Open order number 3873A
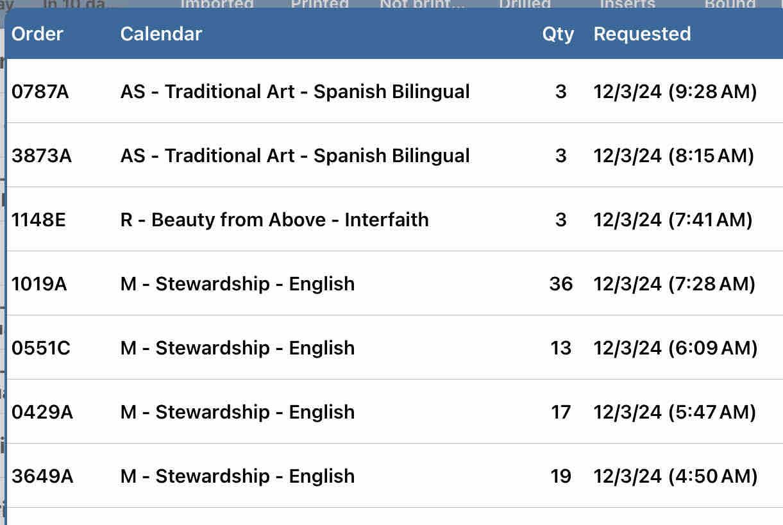 click(x=42, y=156)
